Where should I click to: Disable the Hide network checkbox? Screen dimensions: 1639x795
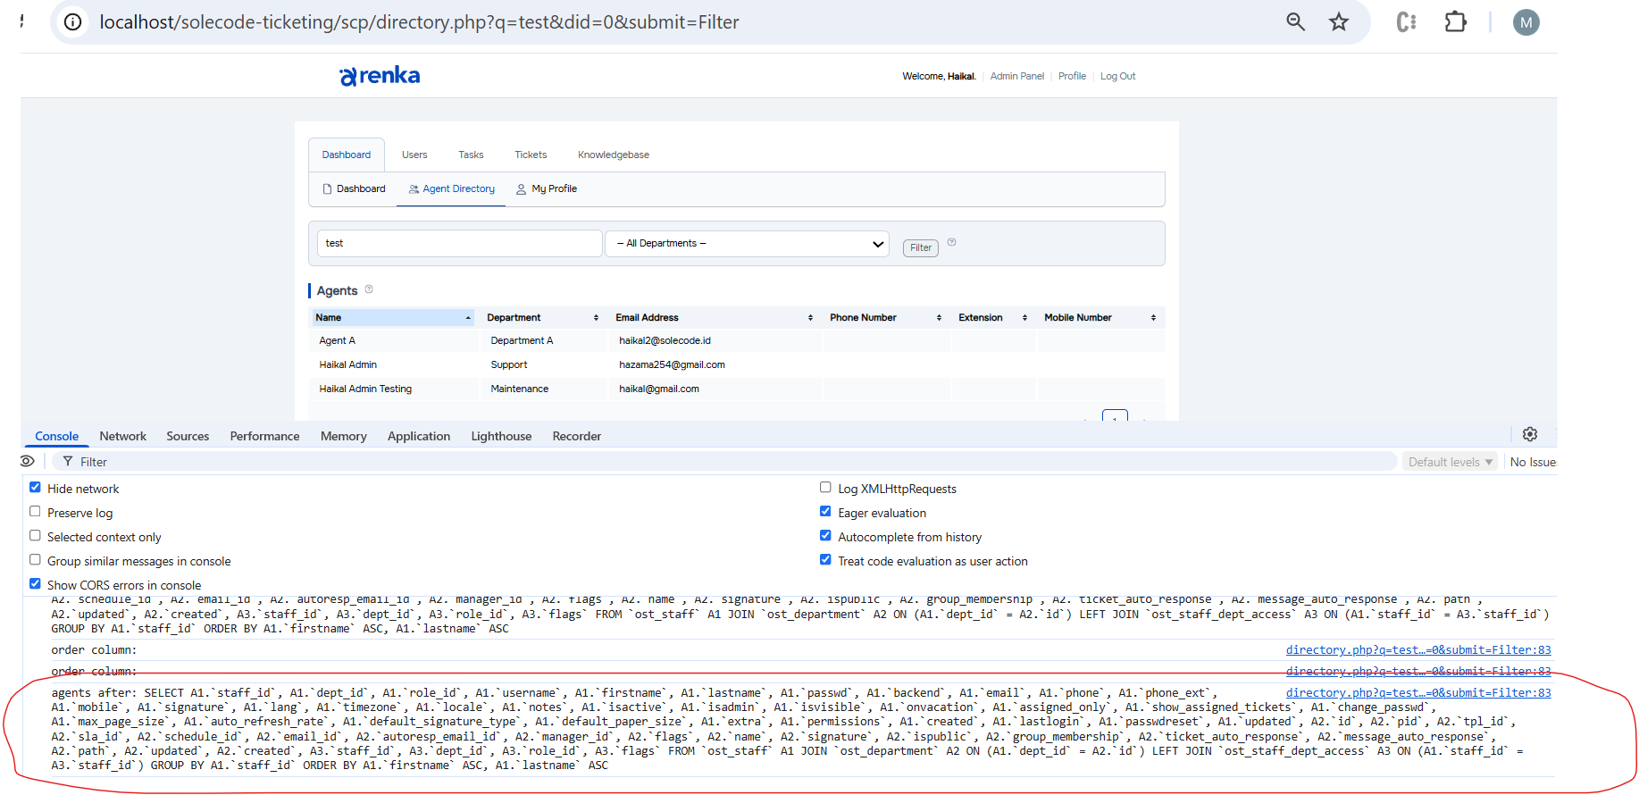(x=36, y=488)
